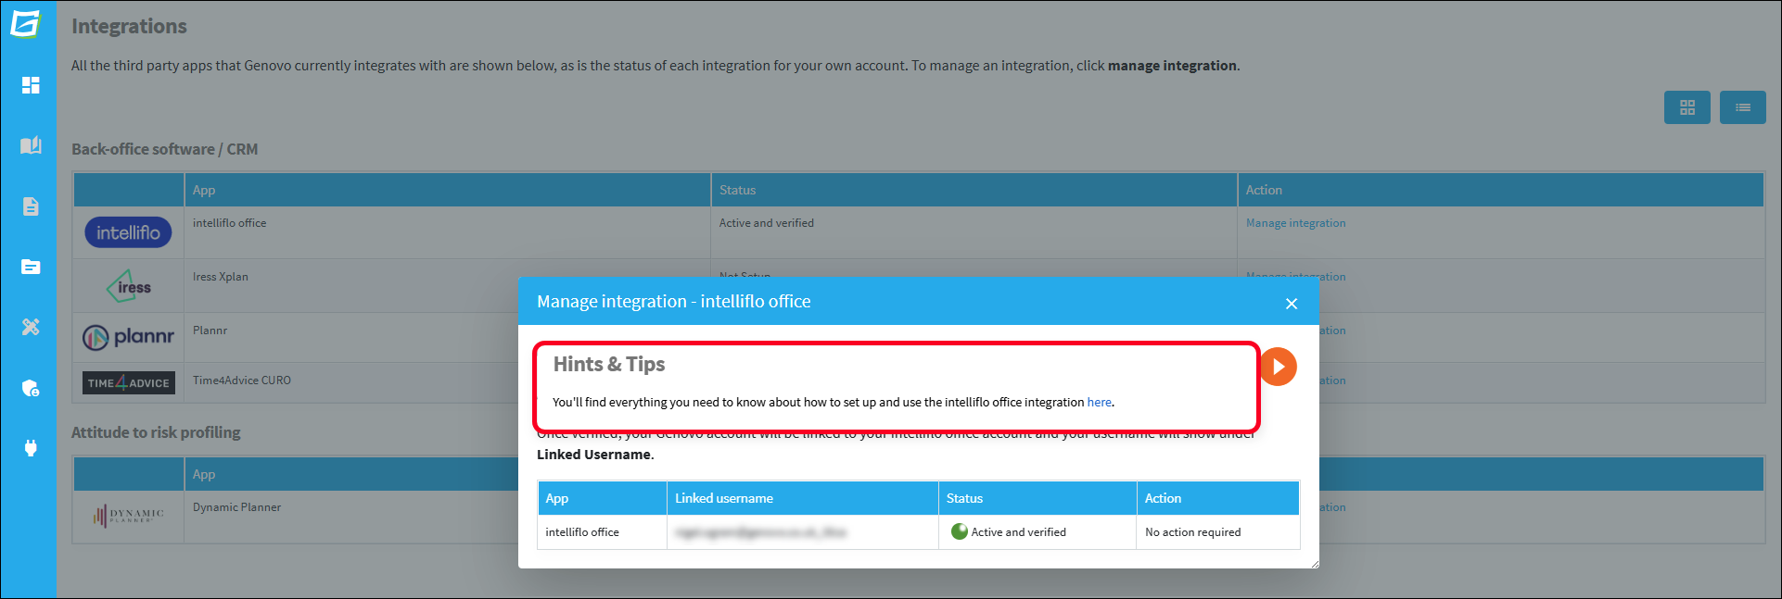Select 'Dynamic Planner' app name

point(236,507)
